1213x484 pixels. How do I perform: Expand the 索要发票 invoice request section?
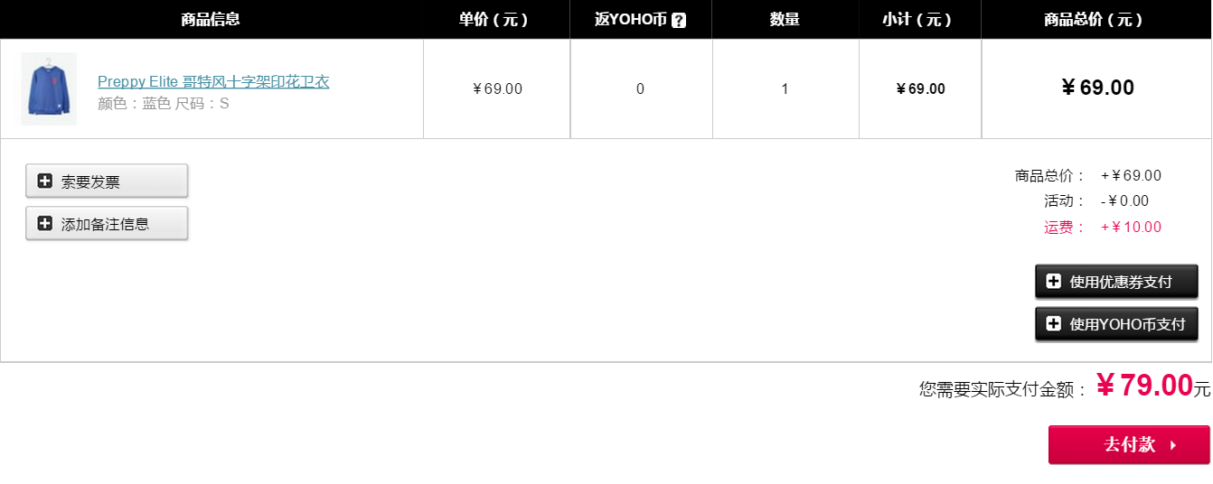tap(107, 181)
